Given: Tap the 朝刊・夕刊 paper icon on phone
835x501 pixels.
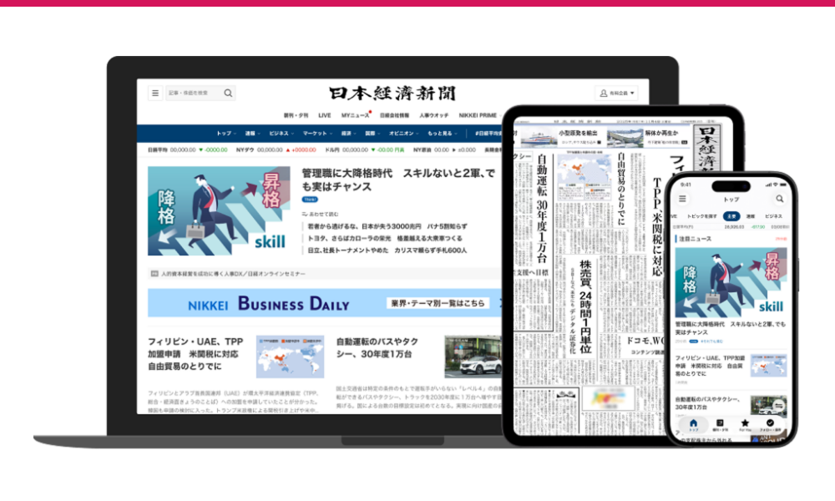Looking at the screenshot, I should coord(720,424).
